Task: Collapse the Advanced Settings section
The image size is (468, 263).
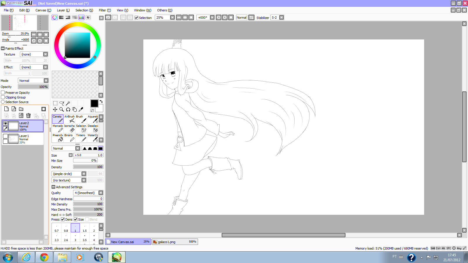Action: click(x=53, y=187)
